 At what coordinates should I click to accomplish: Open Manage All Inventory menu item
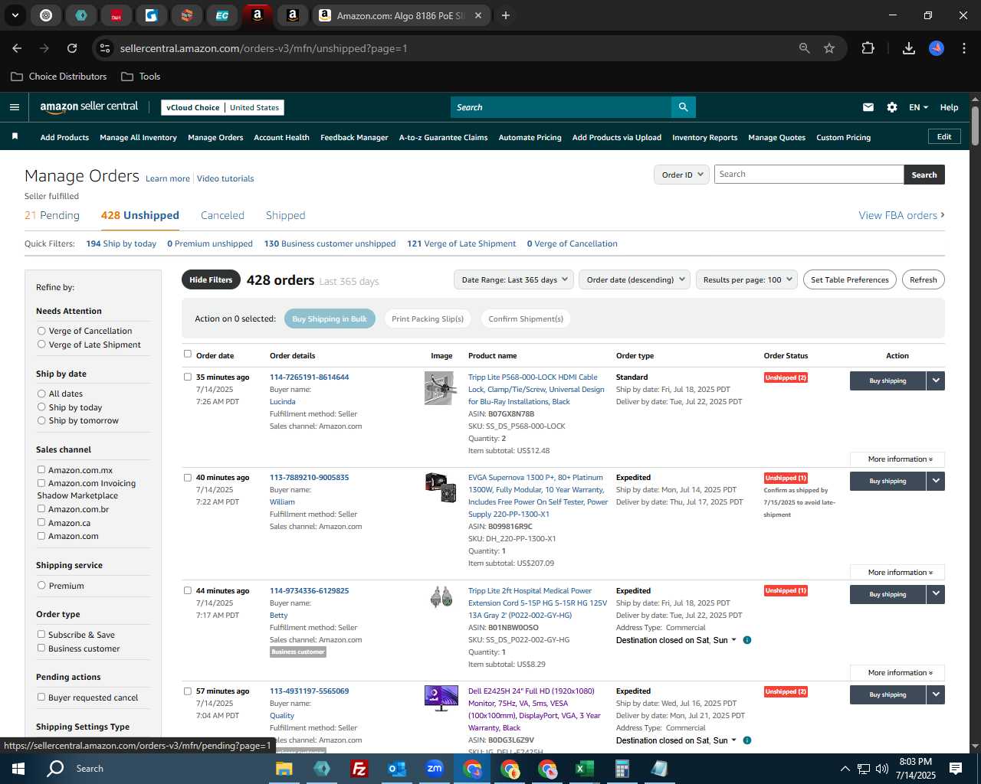(138, 138)
